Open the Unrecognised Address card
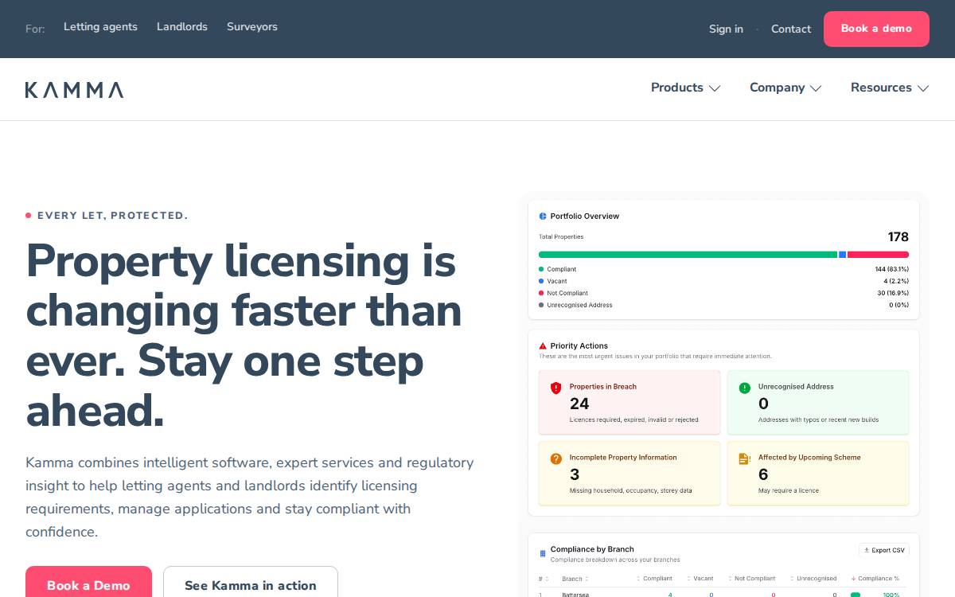Screen dimensions: 955x597 point(818,403)
